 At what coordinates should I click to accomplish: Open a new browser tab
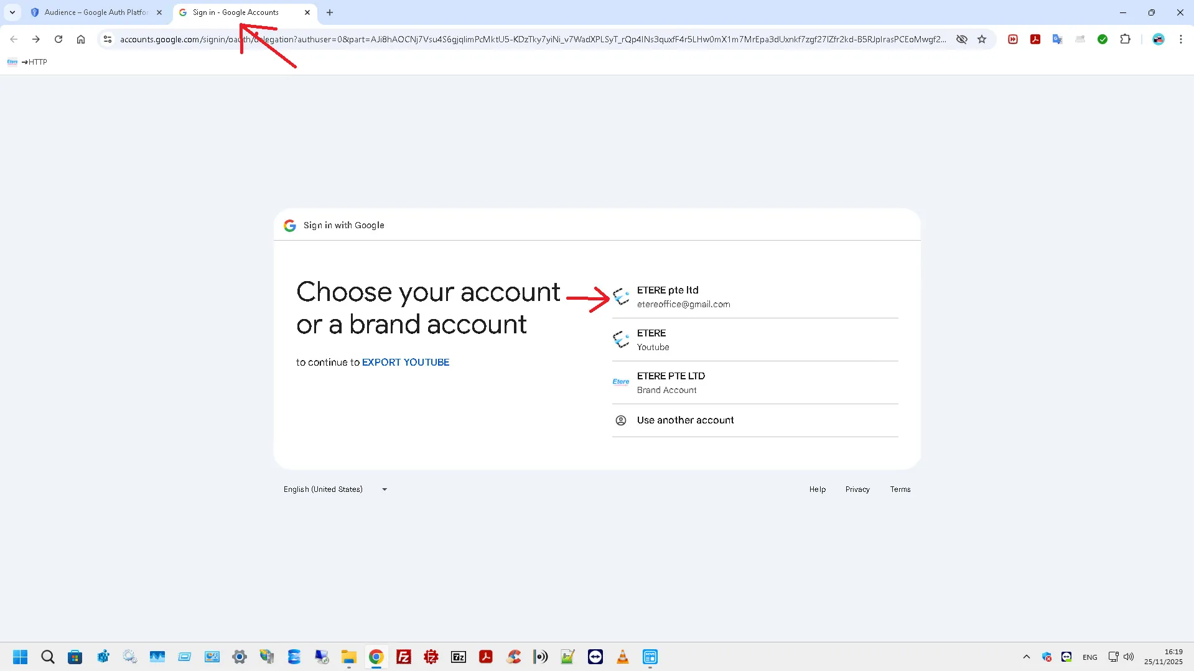(x=330, y=12)
